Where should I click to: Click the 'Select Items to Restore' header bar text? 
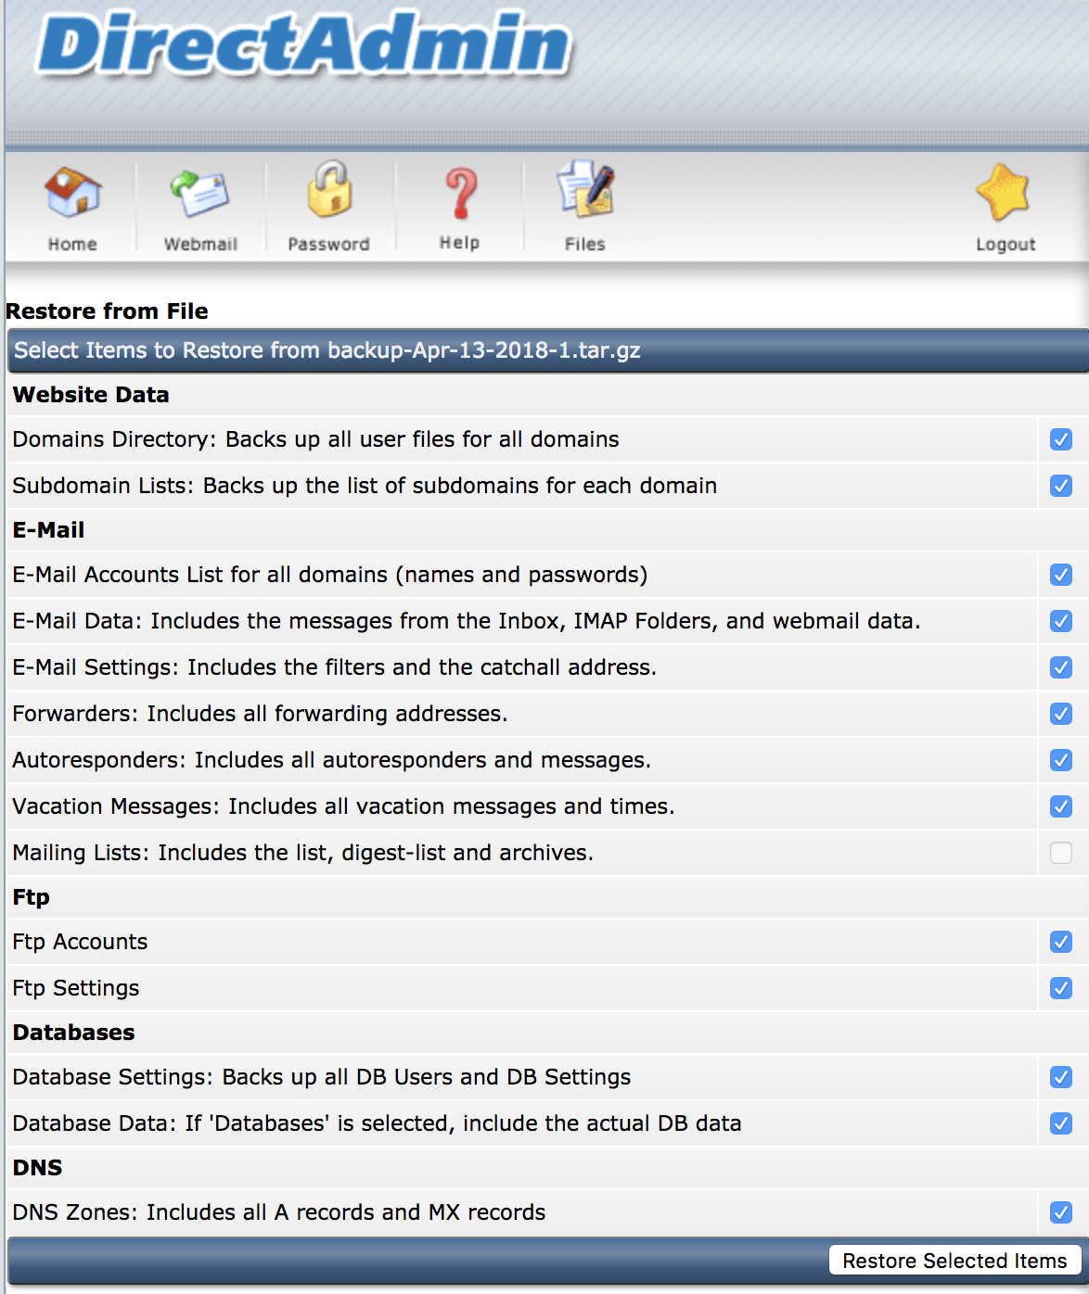327,350
